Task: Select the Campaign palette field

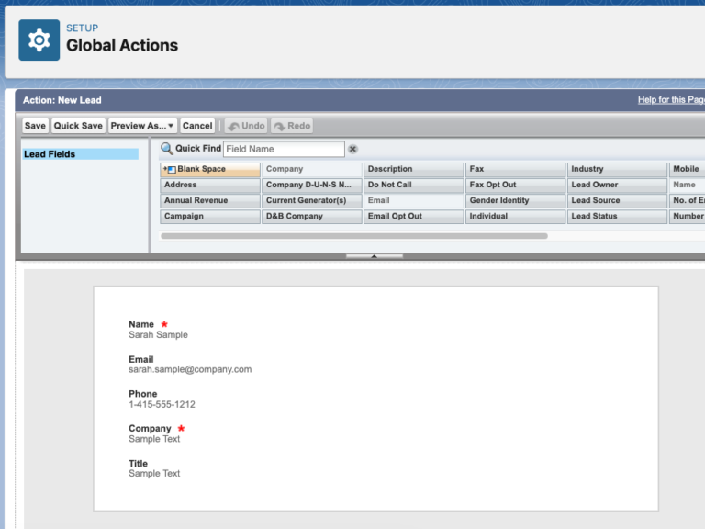Action: (210, 217)
